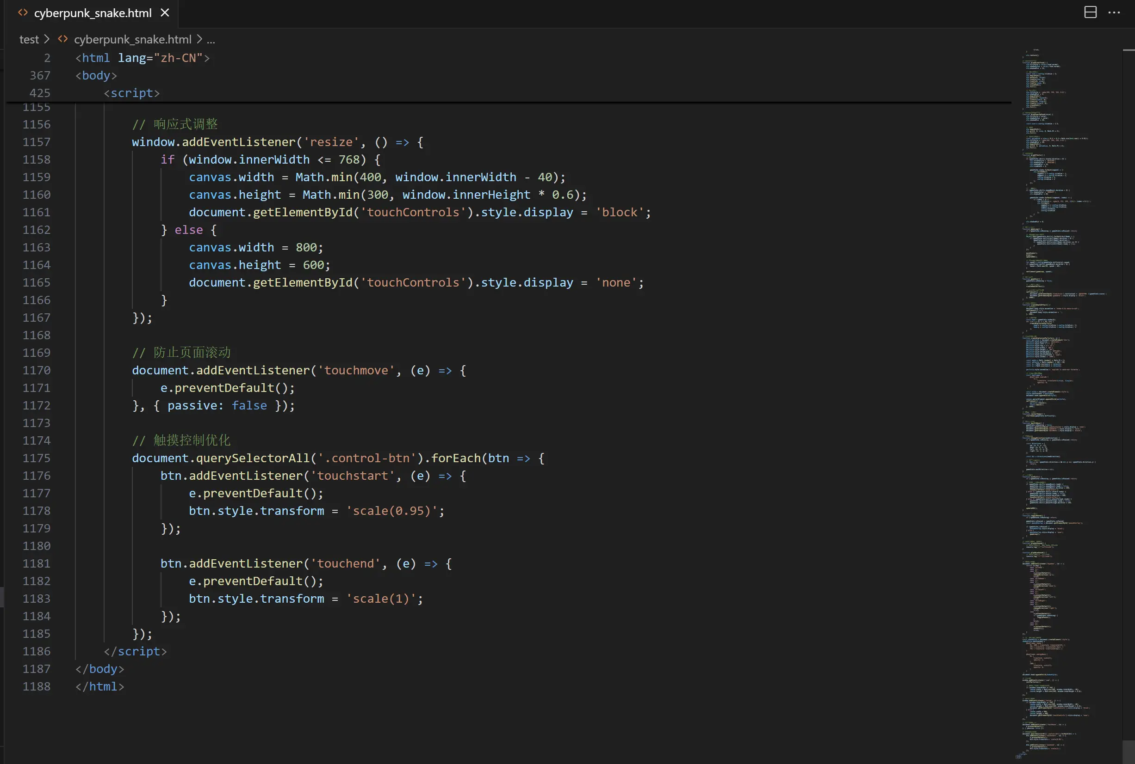Click the closing </script> tag

click(x=135, y=651)
